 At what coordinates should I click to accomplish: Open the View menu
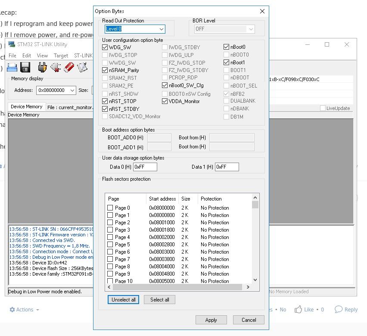42,56
